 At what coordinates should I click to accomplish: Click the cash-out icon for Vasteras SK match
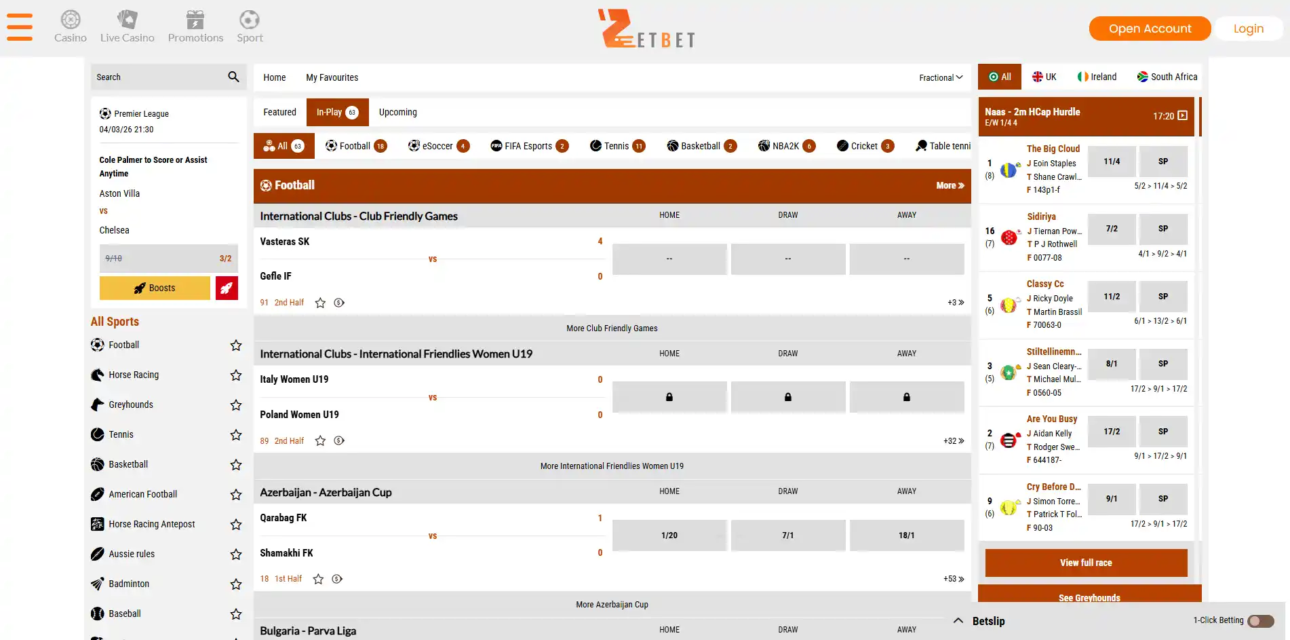339,303
